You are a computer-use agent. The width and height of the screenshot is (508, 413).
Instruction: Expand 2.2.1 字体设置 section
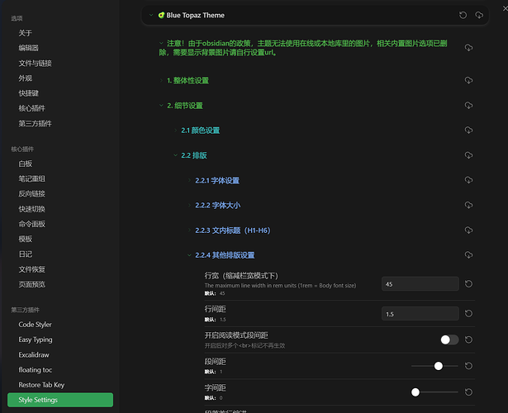189,180
